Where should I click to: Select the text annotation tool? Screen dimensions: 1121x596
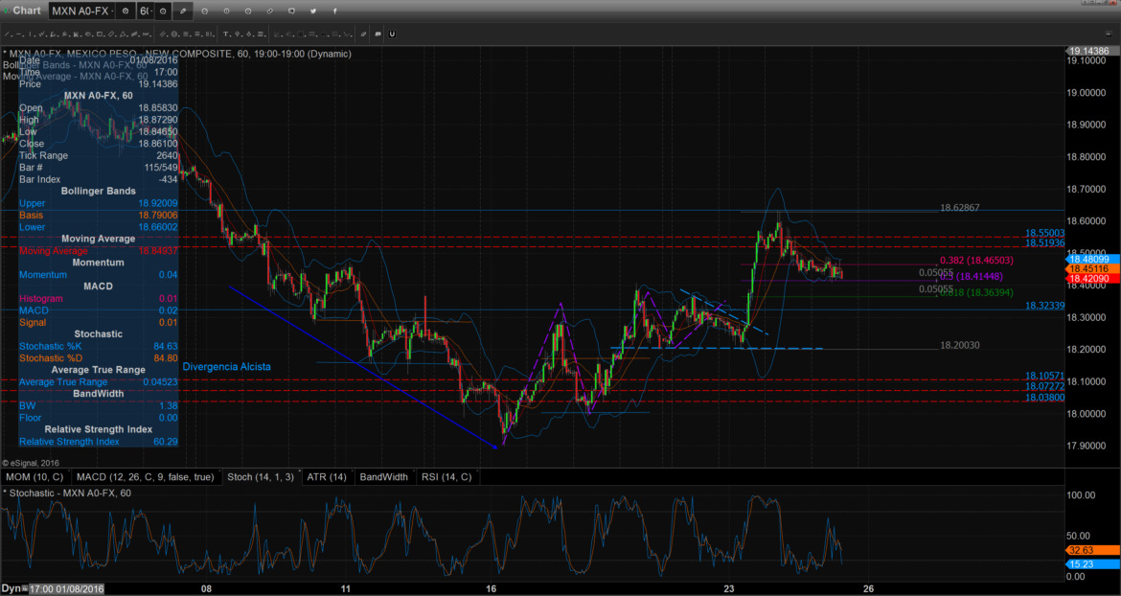click(225, 34)
